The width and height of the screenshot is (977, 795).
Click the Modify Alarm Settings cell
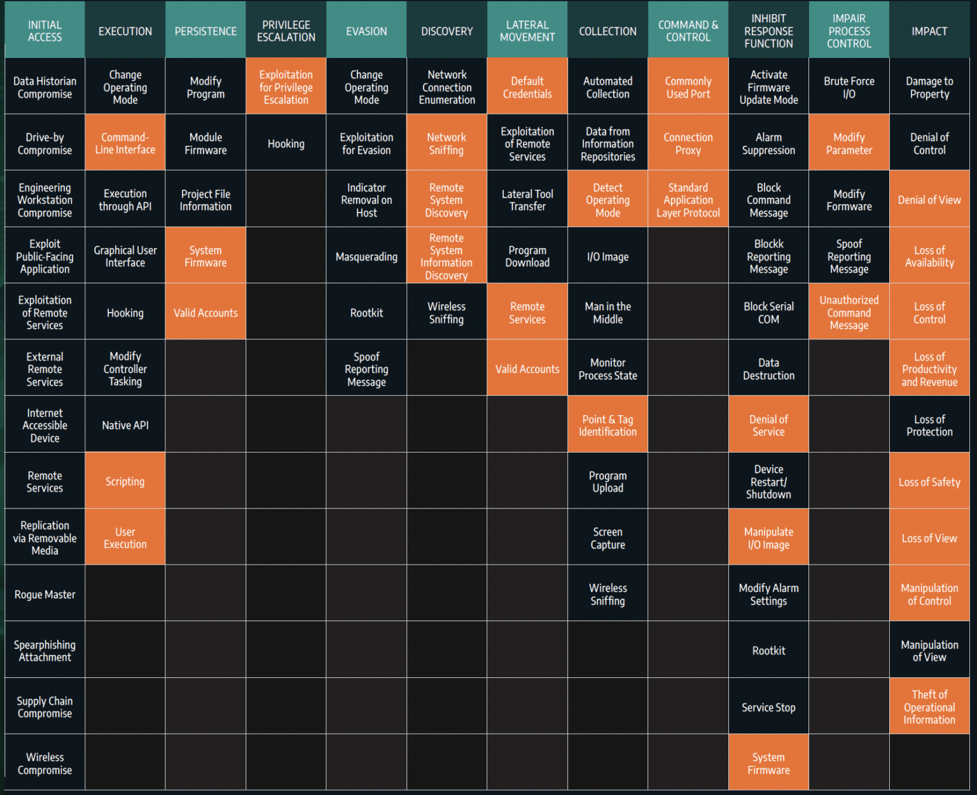tap(768, 593)
